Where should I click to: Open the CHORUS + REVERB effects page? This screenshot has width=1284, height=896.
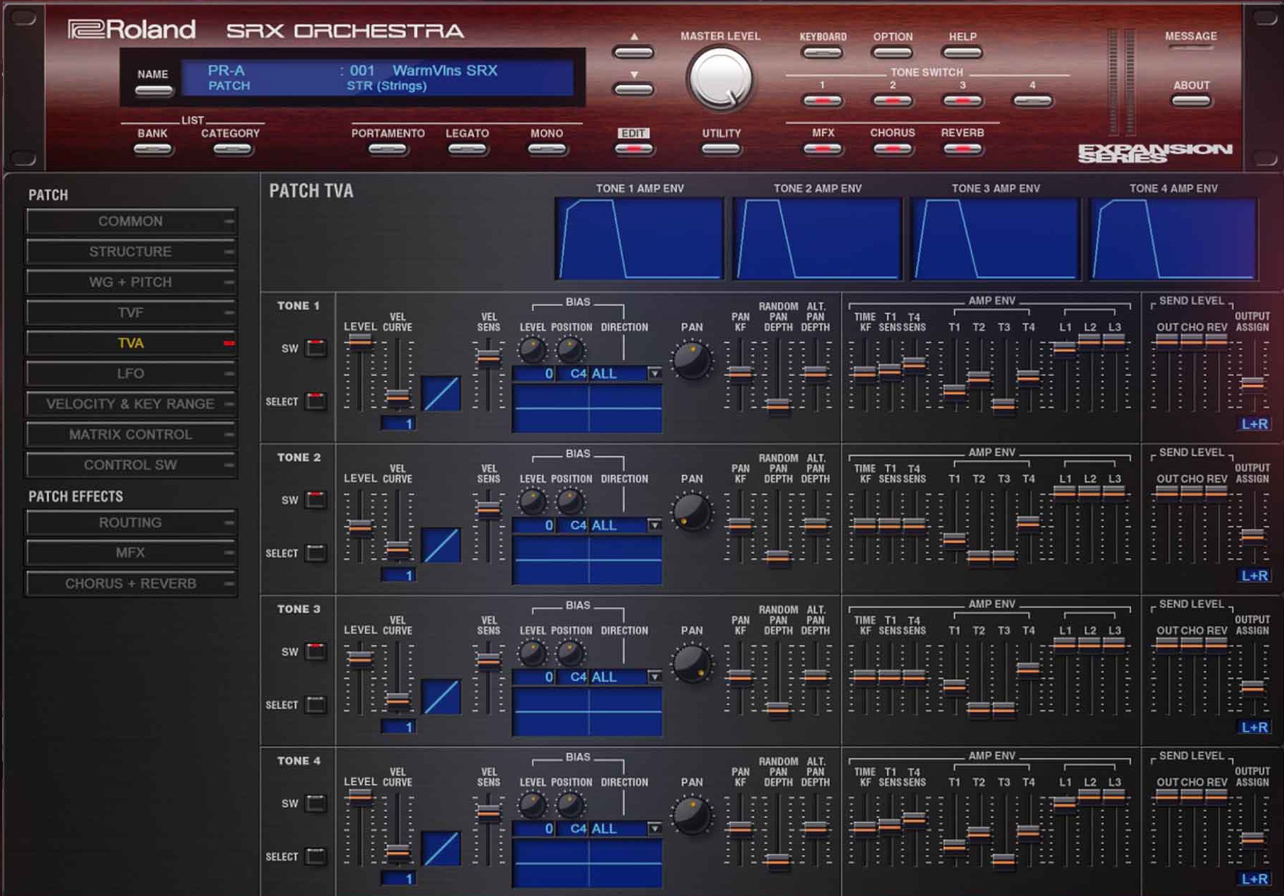[x=131, y=584]
